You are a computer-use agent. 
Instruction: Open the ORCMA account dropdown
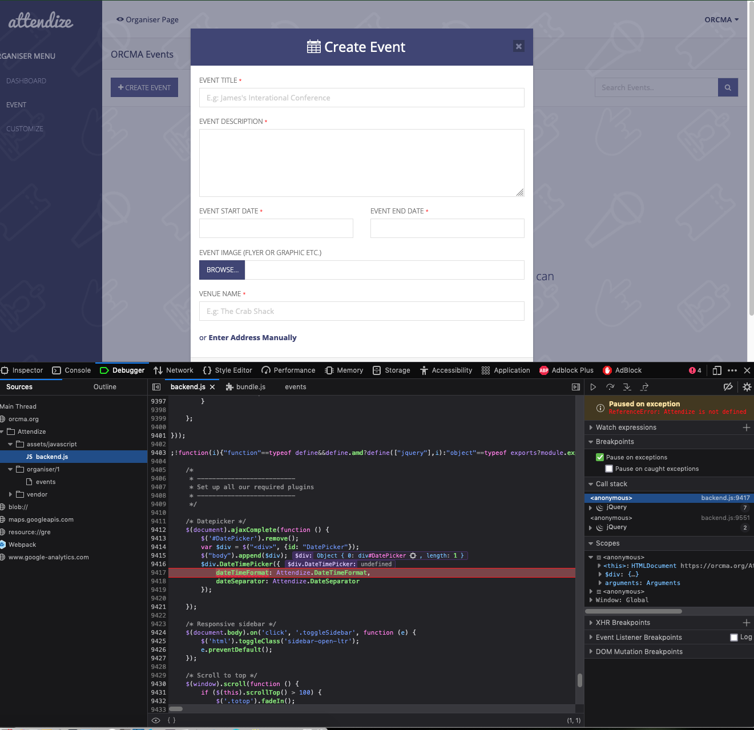pyautogui.click(x=721, y=19)
